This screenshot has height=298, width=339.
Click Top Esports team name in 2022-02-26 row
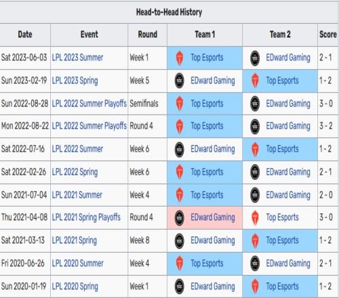click(207, 172)
